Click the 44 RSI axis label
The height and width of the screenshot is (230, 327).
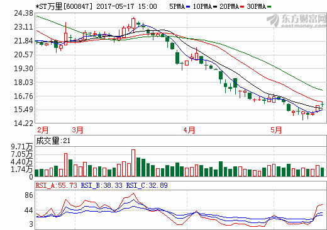pos(29,210)
